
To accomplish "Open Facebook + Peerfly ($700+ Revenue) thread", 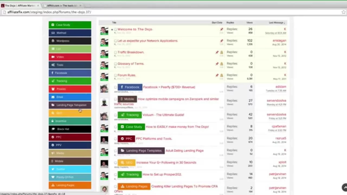I will (x=169, y=87).
